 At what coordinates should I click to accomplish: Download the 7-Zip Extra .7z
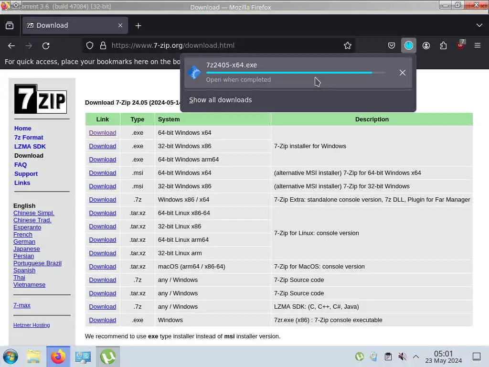point(103,200)
